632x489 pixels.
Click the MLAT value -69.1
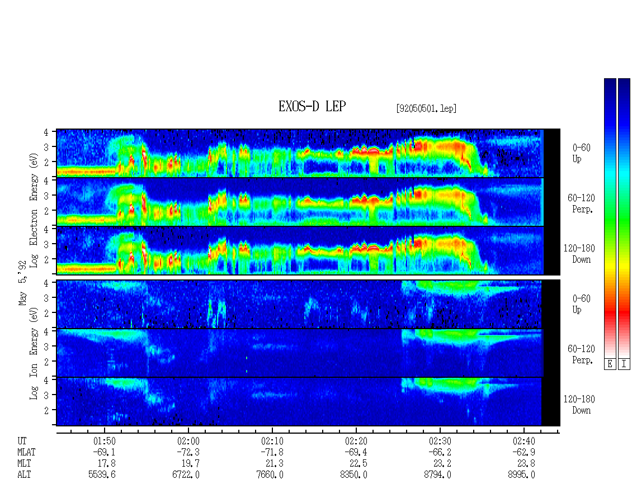[x=105, y=452]
